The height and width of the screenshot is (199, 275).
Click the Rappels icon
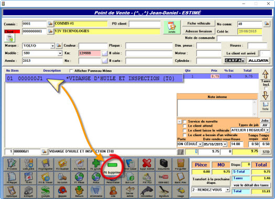pyautogui.click(x=62, y=192)
